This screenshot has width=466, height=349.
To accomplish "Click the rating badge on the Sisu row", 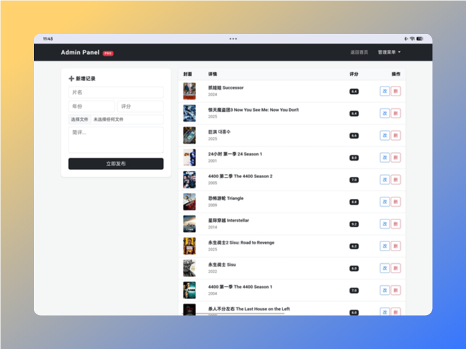I will [354, 269].
